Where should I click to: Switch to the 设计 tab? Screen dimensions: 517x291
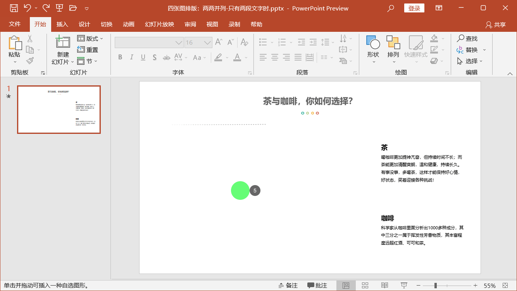(x=84, y=24)
